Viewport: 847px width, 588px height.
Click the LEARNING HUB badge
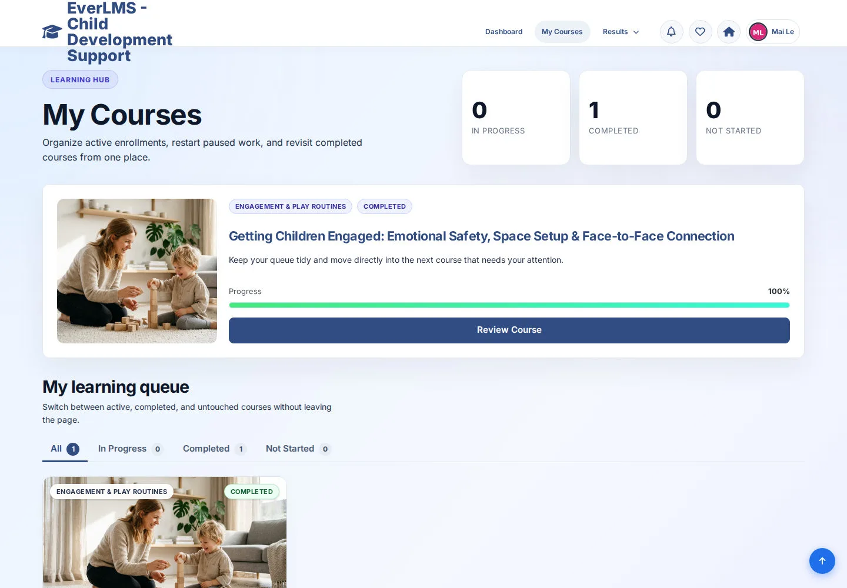tap(80, 80)
